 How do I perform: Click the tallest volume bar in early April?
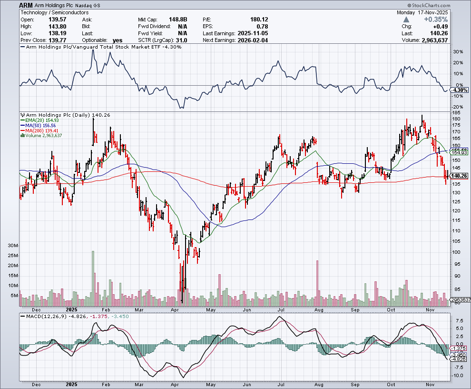pos(181,281)
